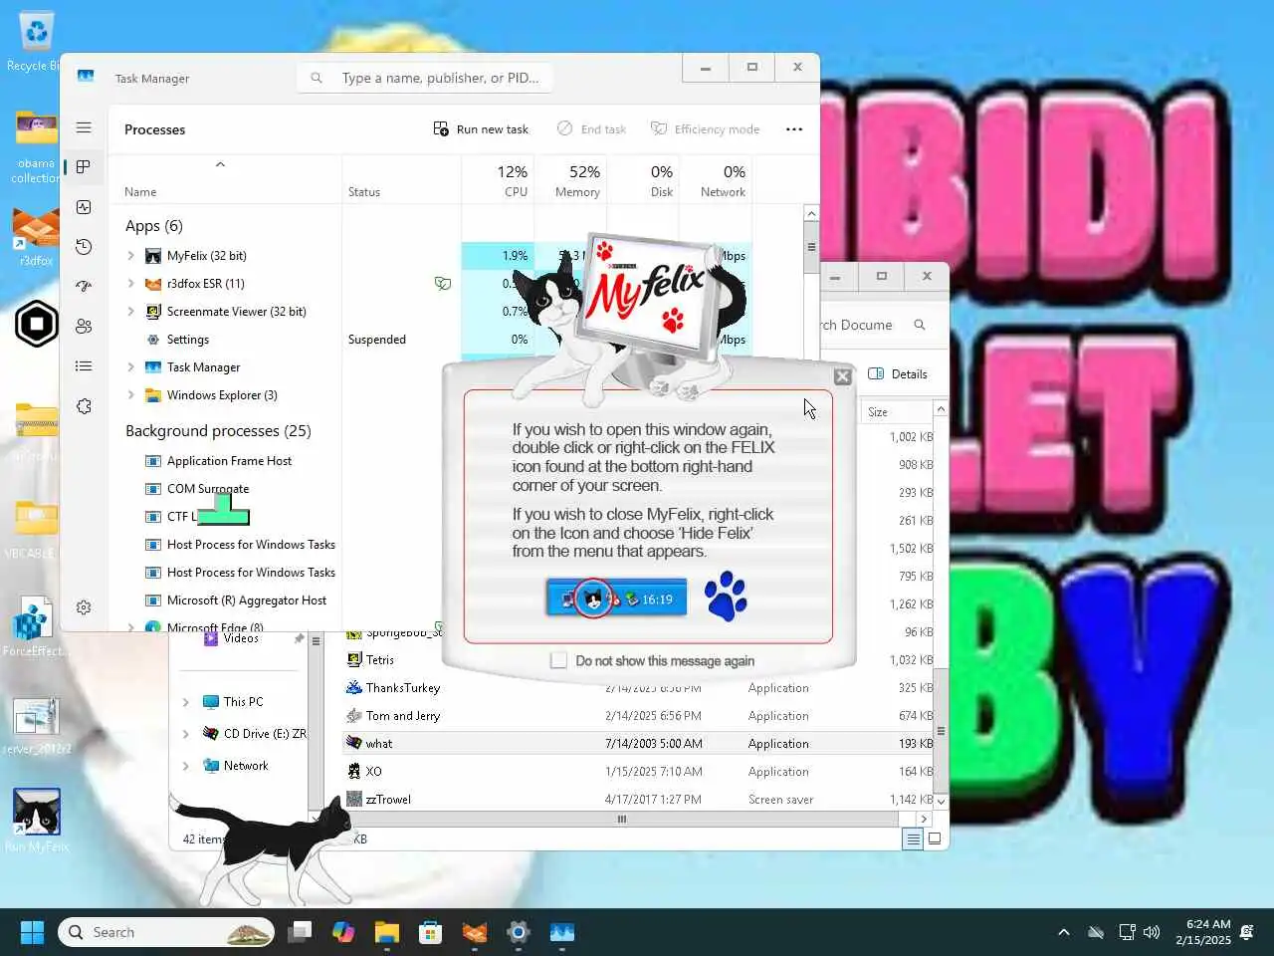Open the obama collection desktop folder
1274x956 pixels.
[x=36, y=147]
